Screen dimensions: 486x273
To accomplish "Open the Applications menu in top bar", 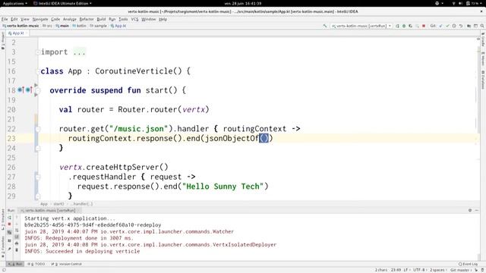I will pos(14,3).
